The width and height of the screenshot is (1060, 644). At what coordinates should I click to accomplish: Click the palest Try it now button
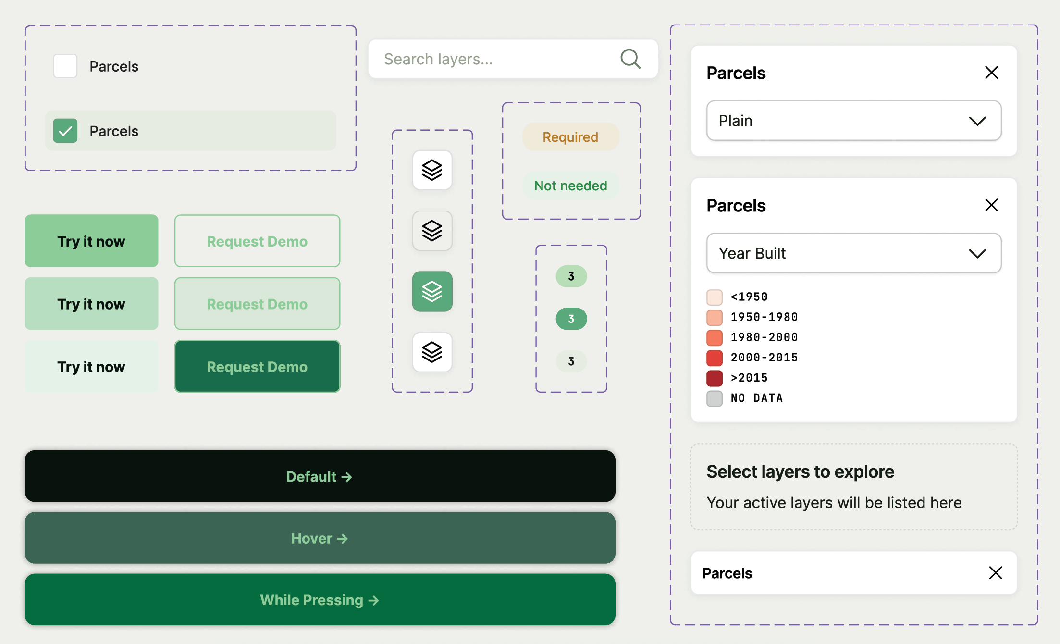coord(91,367)
